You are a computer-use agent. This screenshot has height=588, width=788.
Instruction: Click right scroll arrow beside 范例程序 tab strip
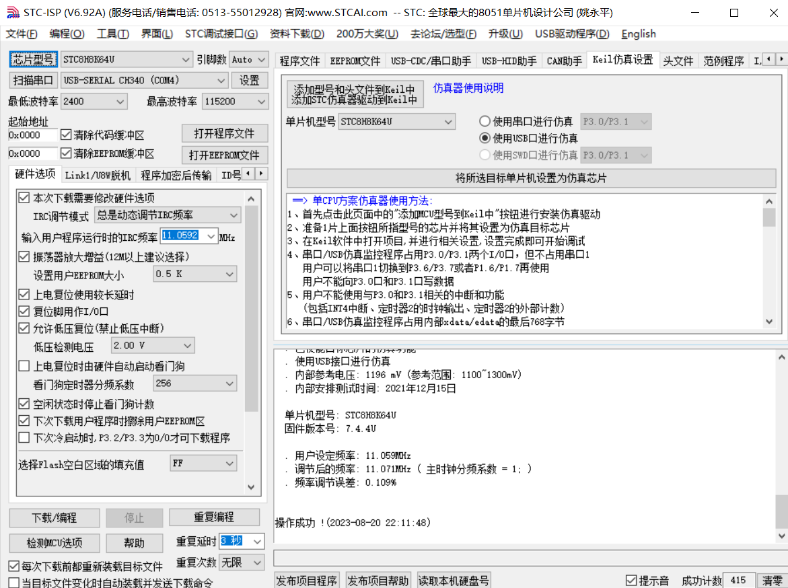(x=781, y=59)
